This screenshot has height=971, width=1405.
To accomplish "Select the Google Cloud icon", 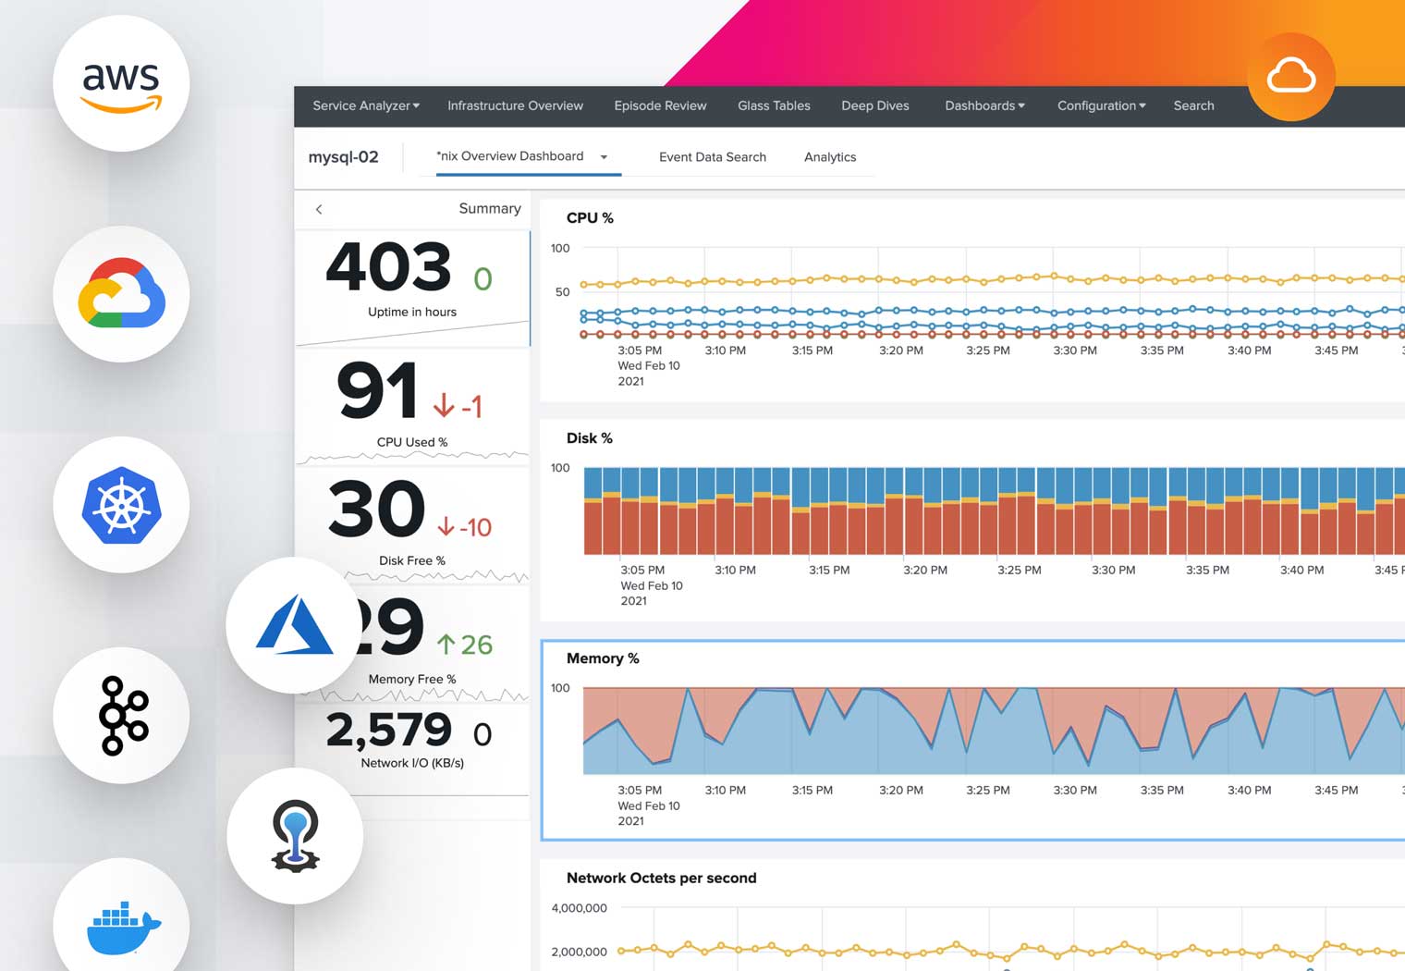I will [121, 293].
